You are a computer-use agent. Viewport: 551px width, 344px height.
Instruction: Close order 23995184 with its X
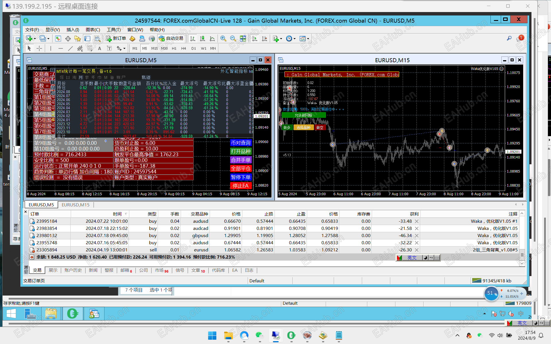click(x=417, y=221)
